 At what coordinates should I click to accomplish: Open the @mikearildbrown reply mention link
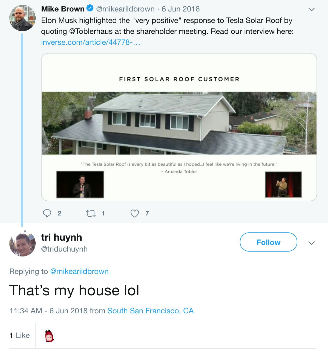pyautogui.click(x=79, y=272)
